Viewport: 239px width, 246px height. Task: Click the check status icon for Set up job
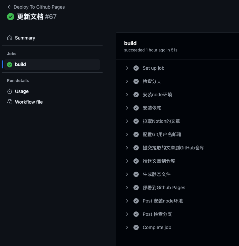136,68
